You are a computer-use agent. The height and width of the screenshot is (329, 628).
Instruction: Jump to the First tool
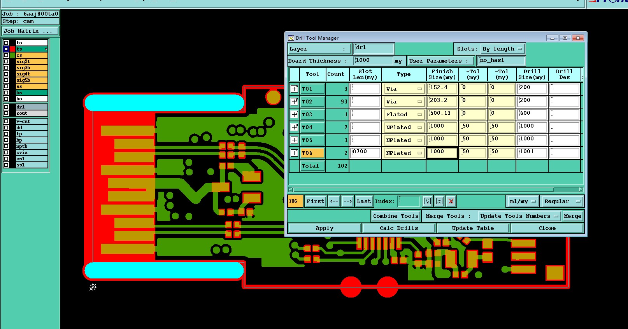pyautogui.click(x=315, y=201)
